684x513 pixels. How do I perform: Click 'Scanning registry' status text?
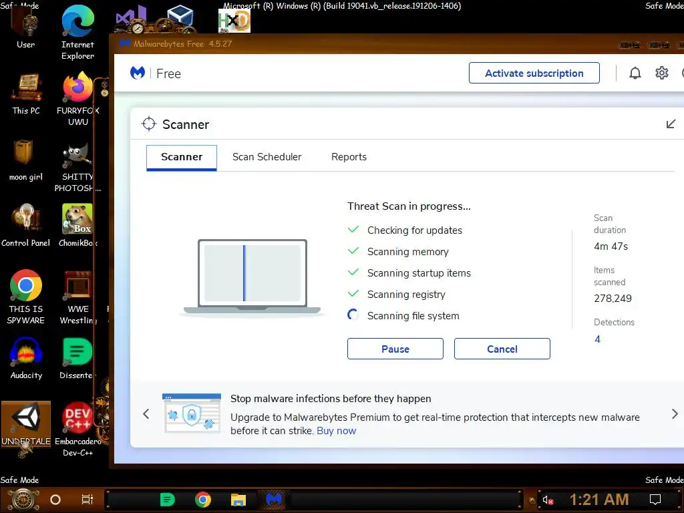pos(406,295)
